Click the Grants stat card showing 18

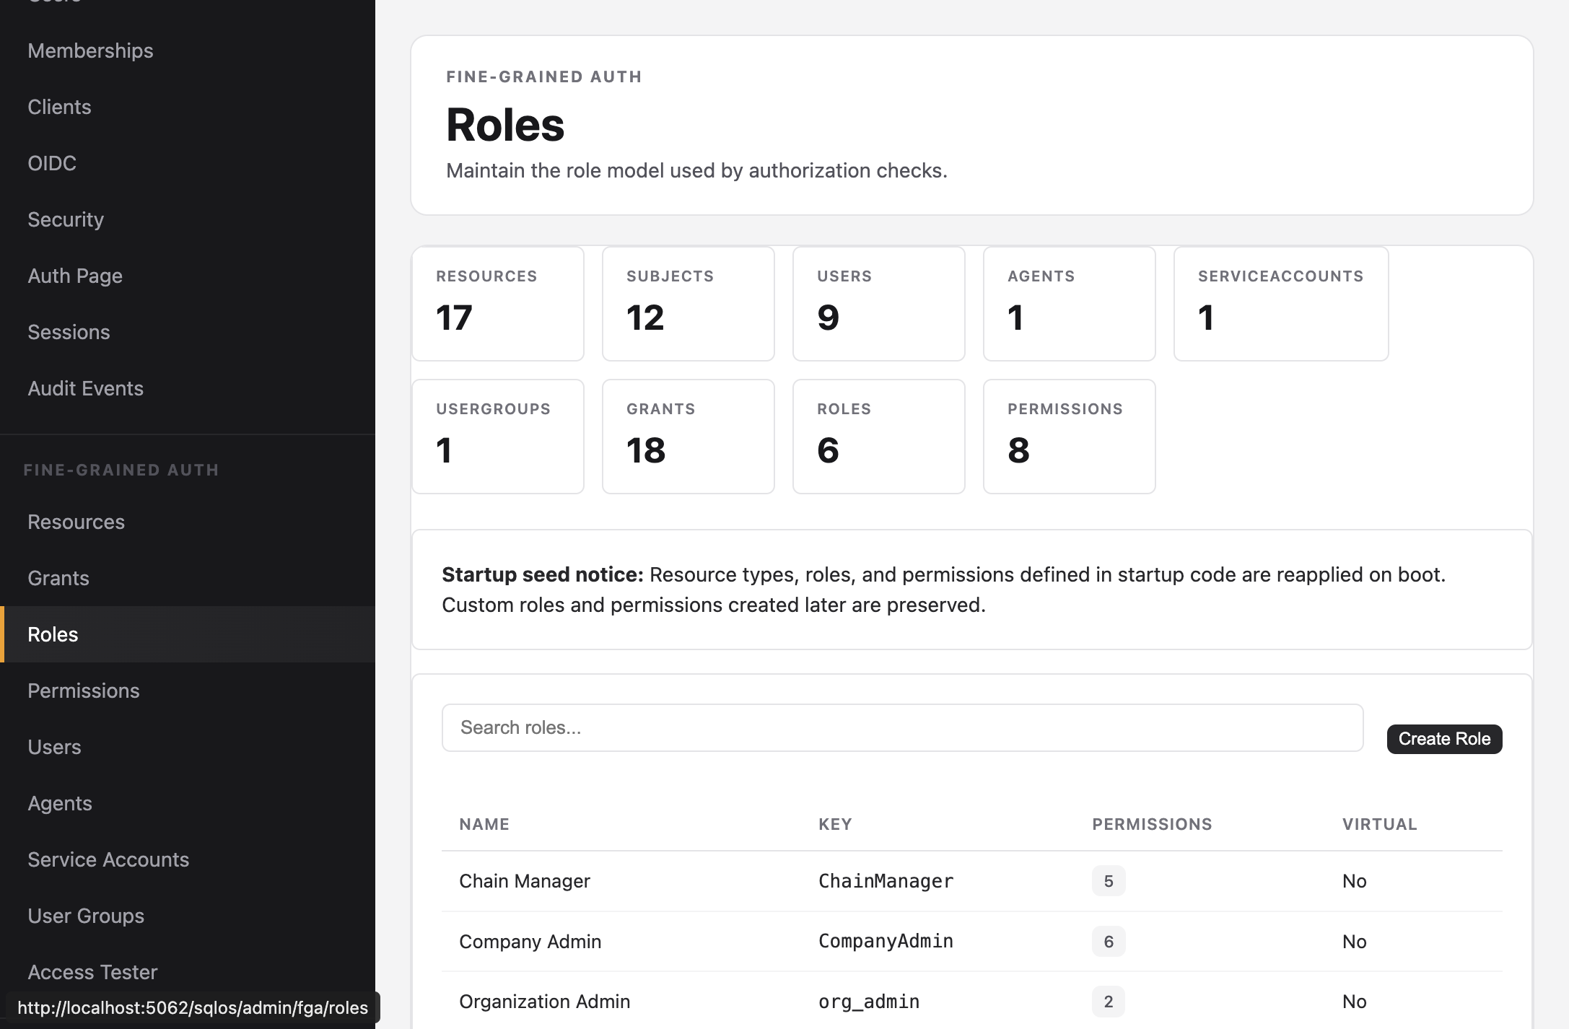click(x=688, y=437)
